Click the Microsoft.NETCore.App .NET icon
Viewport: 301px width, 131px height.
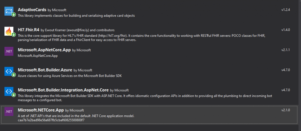pos(9,112)
